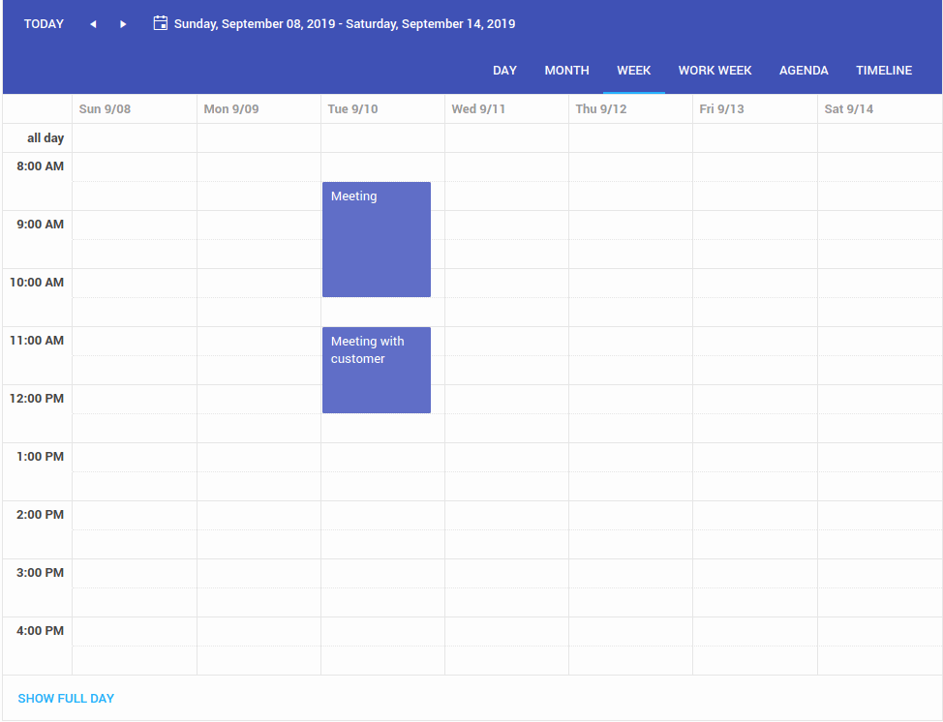Viewport: 943px width, 722px height.
Task: Switch to the DAY view tab
Action: pos(504,71)
